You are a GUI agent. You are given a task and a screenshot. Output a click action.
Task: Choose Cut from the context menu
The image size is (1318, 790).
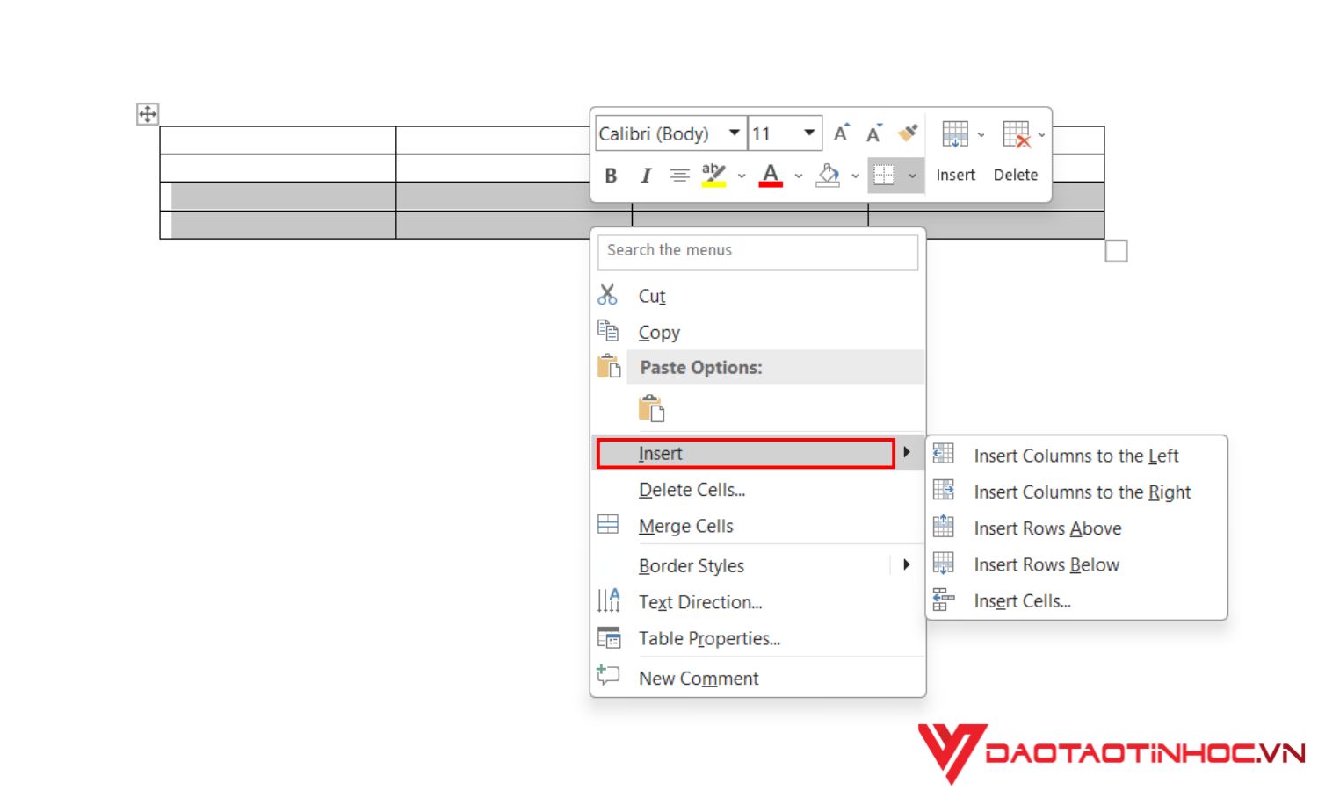coord(757,296)
